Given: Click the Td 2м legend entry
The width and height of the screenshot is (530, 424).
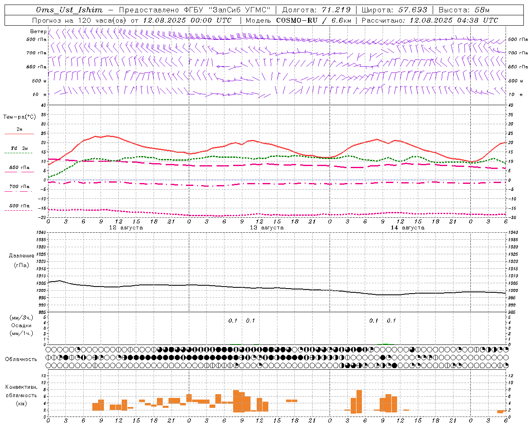Looking at the screenshot, I should coord(19,148).
